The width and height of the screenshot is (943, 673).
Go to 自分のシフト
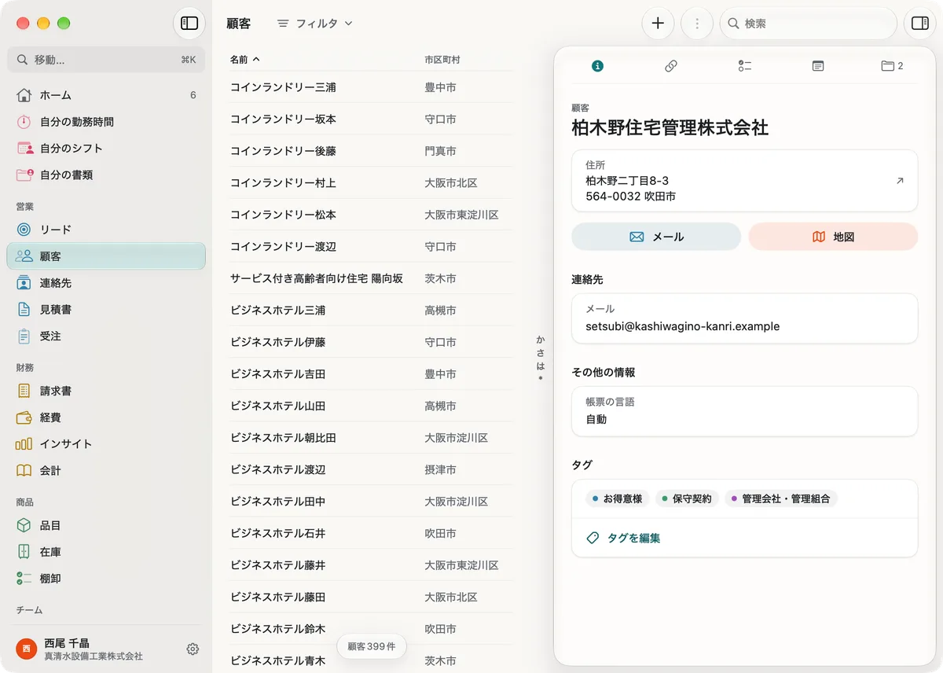click(x=106, y=149)
